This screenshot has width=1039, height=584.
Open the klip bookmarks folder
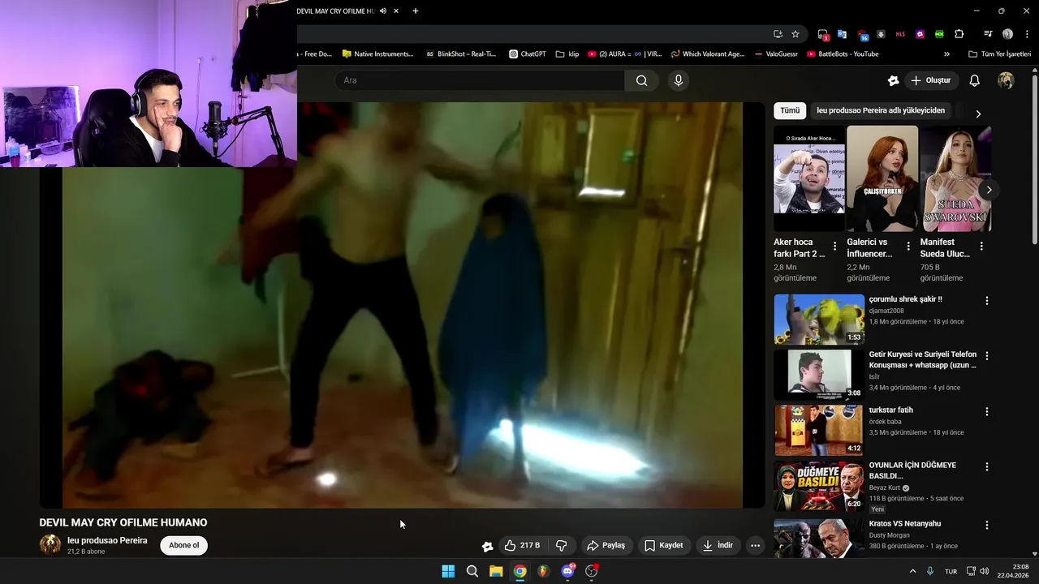coord(567,54)
